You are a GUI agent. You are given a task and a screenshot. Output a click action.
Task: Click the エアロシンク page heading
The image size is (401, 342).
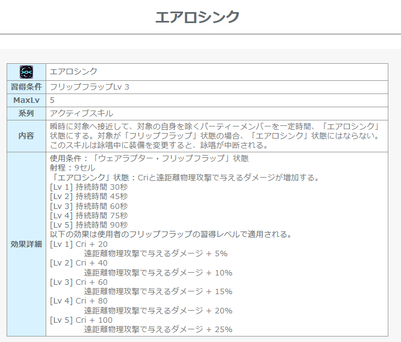(197, 16)
